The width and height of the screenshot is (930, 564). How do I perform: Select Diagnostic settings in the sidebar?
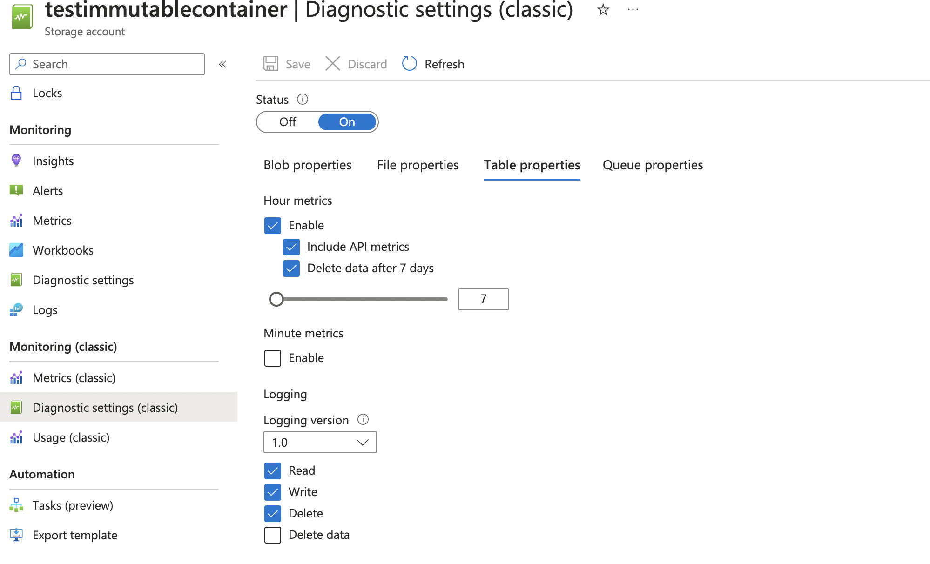[x=83, y=280]
